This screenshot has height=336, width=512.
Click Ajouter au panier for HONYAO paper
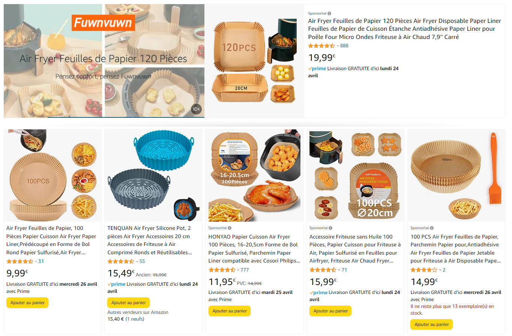tap(230, 311)
